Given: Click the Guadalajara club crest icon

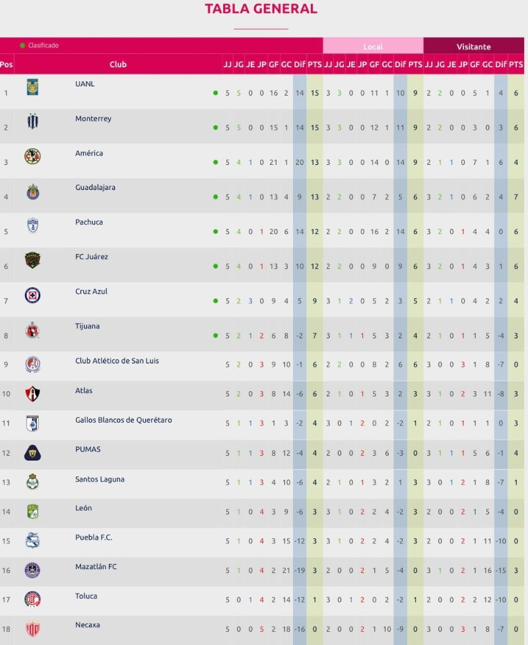Looking at the screenshot, I should pyautogui.click(x=32, y=192).
